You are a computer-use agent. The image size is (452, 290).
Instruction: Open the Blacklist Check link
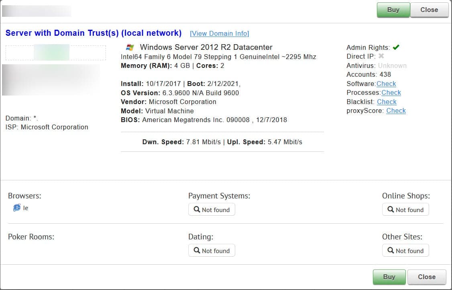tap(387, 102)
